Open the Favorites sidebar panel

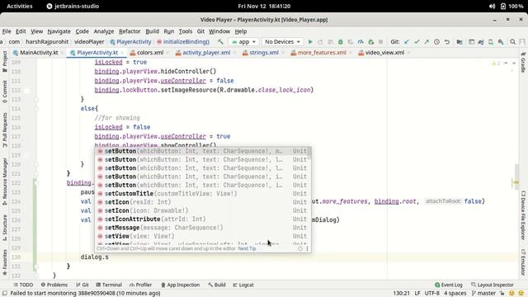pyautogui.click(x=5, y=262)
